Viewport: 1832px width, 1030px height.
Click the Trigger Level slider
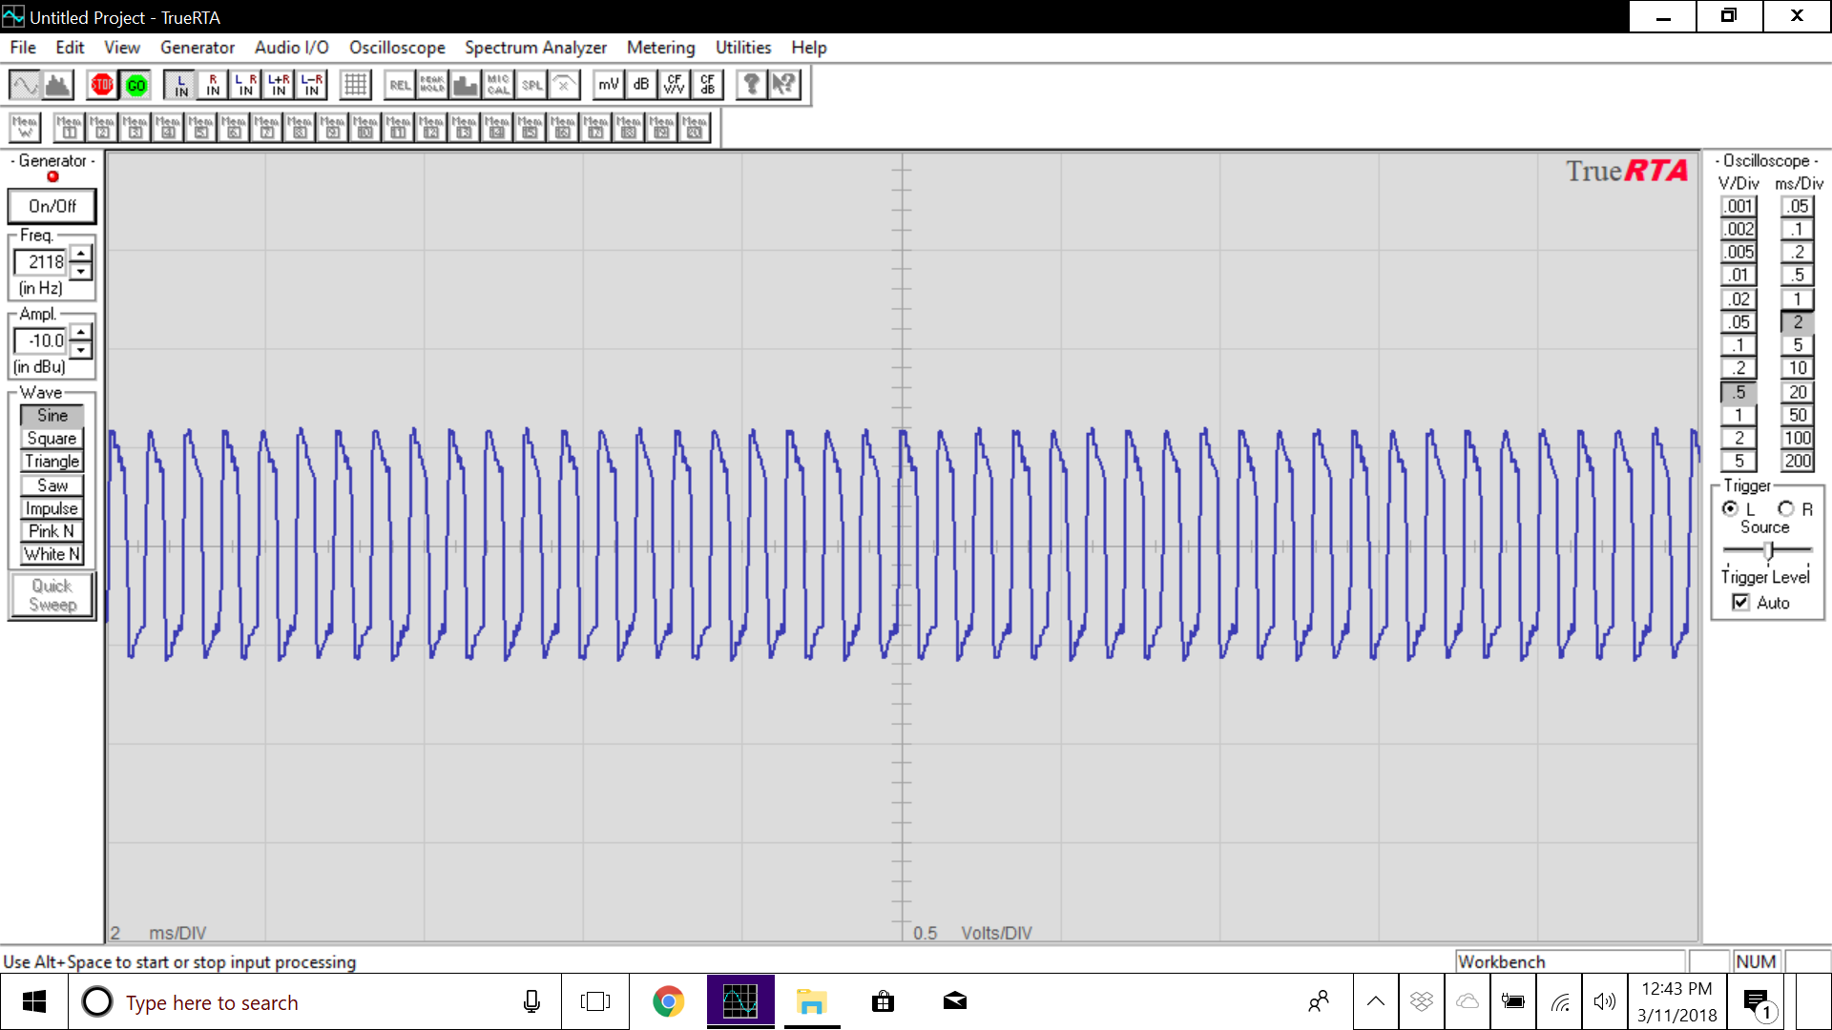[x=1769, y=550]
